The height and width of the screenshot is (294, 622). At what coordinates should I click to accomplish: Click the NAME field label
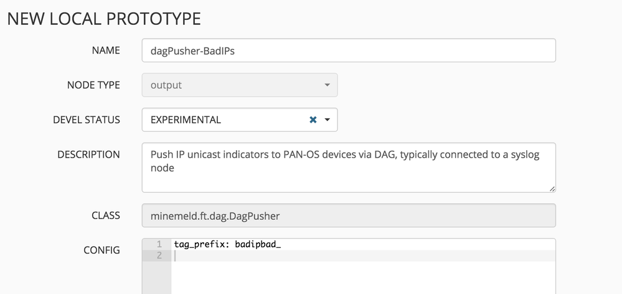(x=105, y=50)
